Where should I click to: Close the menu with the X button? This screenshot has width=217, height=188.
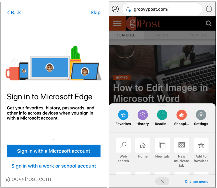(x=162, y=181)
